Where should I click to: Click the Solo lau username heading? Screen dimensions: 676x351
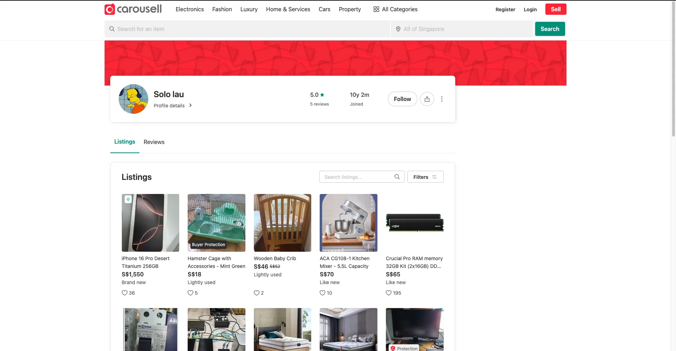coord(169,94)
